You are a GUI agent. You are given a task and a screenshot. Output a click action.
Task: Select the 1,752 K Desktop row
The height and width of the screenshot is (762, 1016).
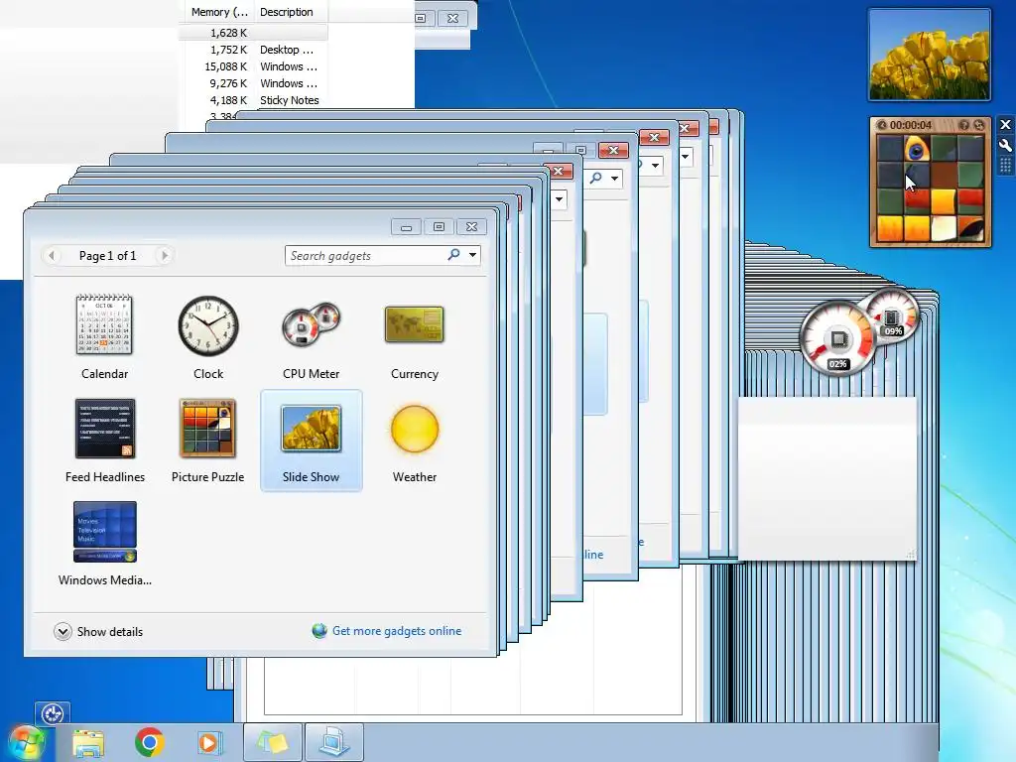coord(253,50)
